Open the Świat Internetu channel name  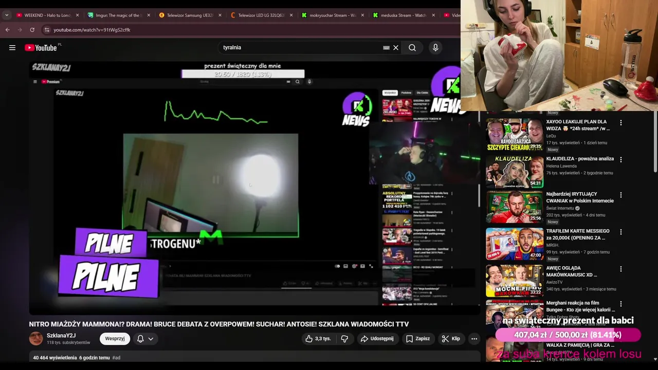pyautogui.click(x=560, y=208)
